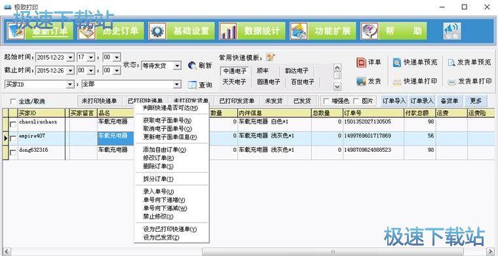The height and width of the screenshot is (256, 498).
Task: Click the 订单导入 button
Action: pos(394,101)
